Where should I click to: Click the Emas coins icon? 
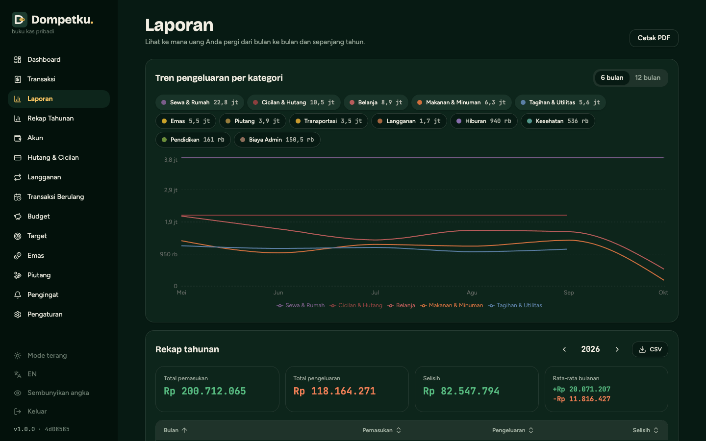tap(18, 256)
